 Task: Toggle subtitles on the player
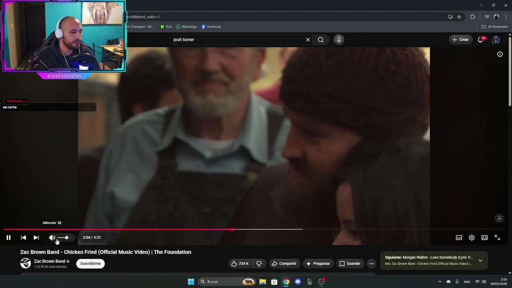(459, 238)
